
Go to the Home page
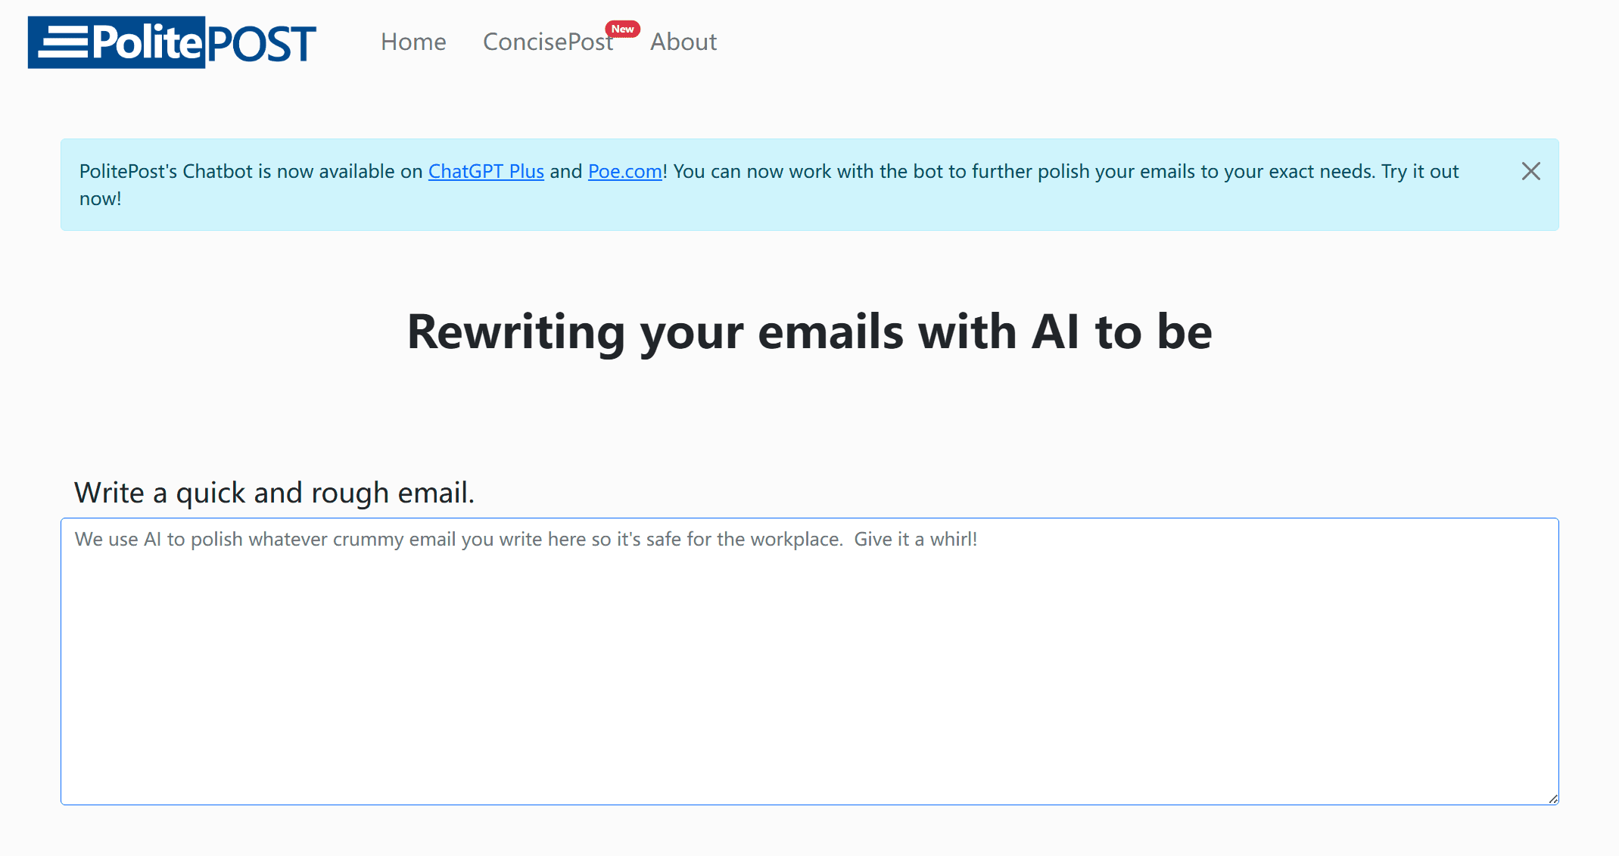coord(413,42)
